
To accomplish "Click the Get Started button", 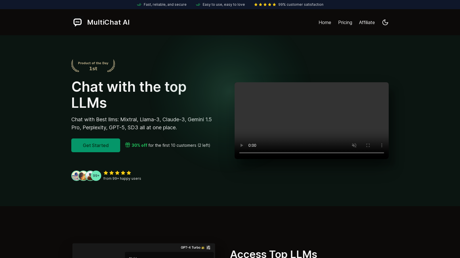I will tap(96, 145).
